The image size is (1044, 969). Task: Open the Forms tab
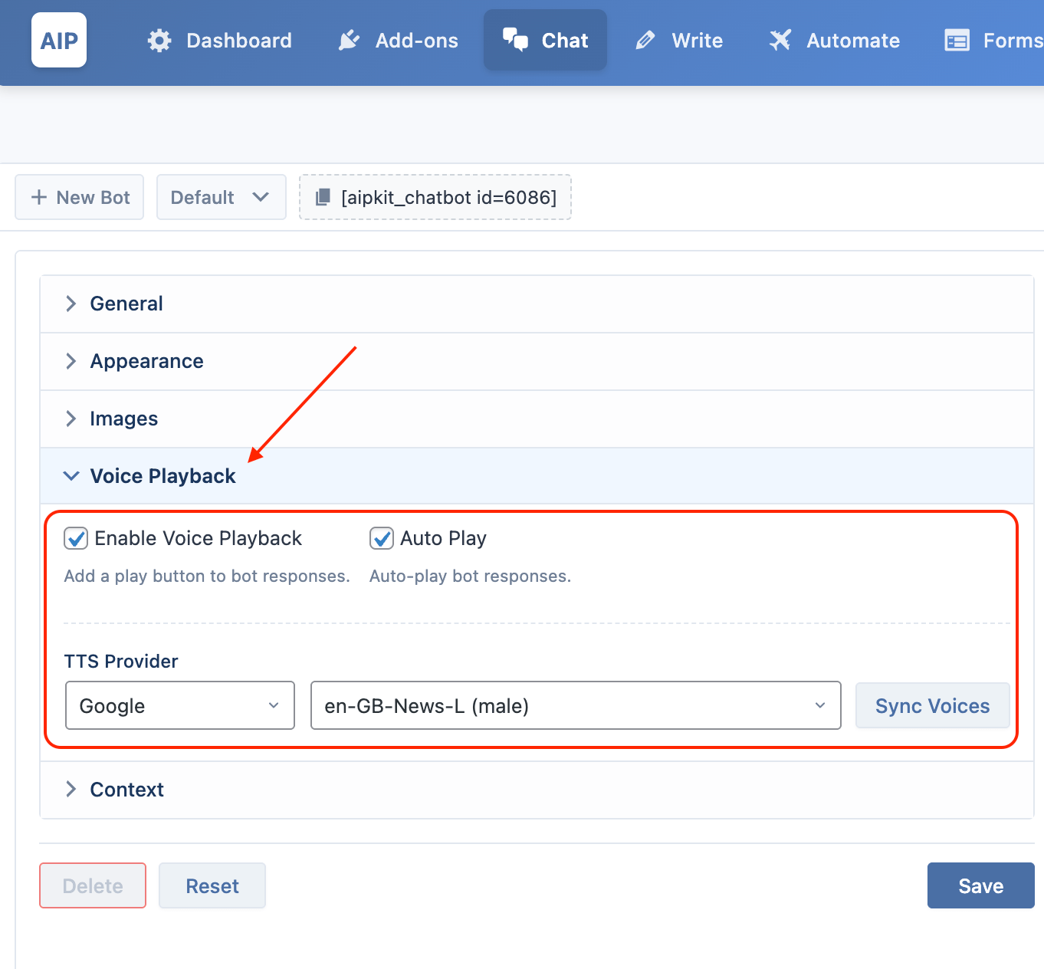pos(993,40)
